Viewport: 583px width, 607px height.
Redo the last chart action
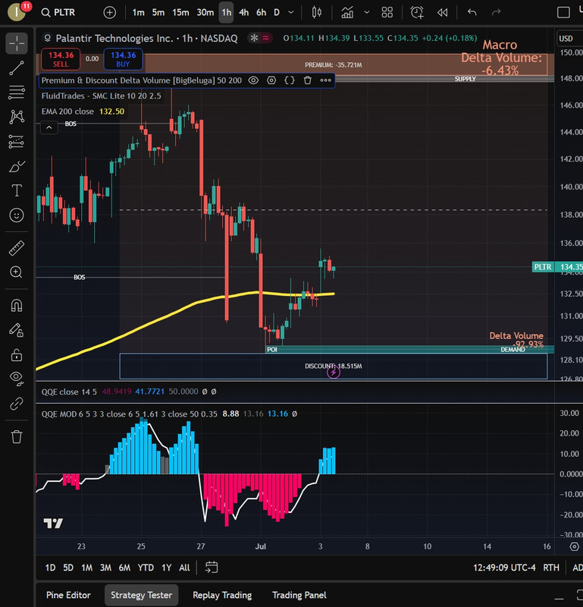coord(496,13)
